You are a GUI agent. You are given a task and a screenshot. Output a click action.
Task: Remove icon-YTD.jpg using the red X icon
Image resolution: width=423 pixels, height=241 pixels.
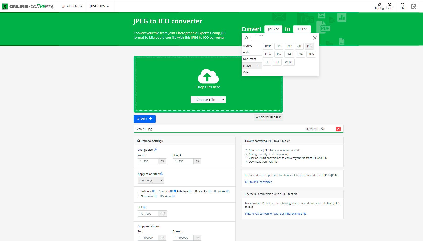coord(338,129)
